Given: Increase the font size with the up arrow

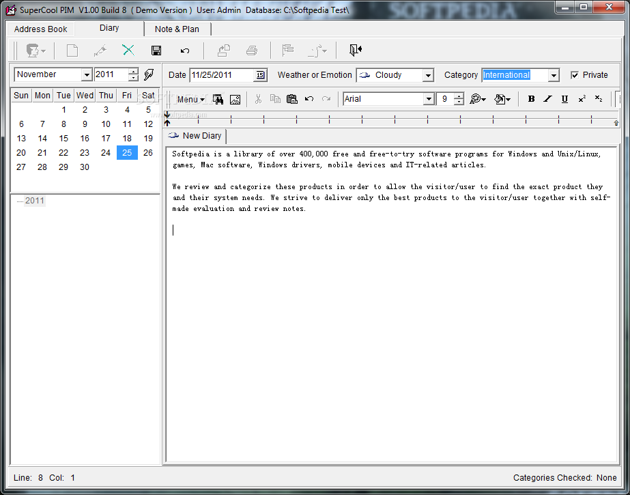Looking at the screenshot, I should tap(459, 96).
